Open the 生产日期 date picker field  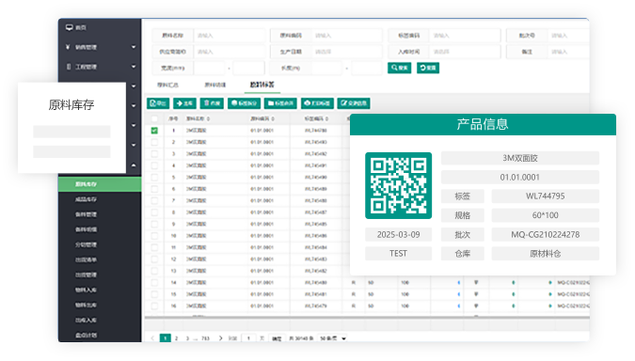346,52
